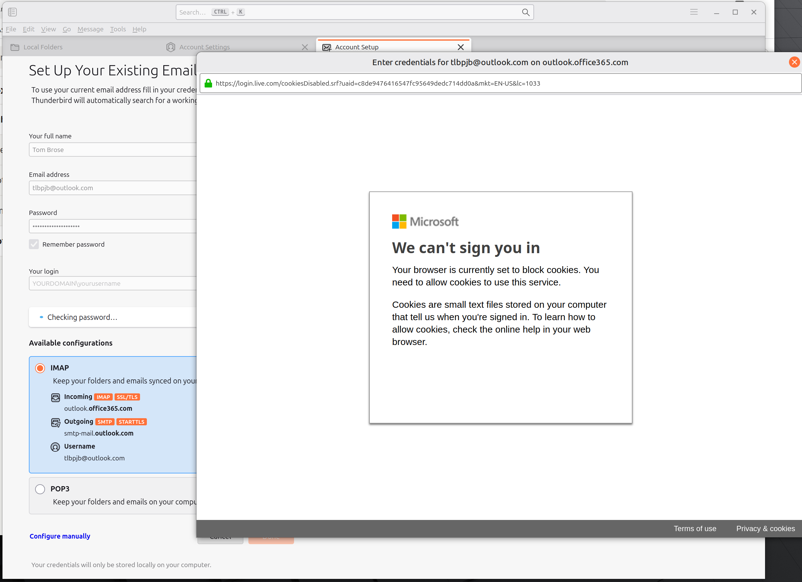The height and width of the screenshot is (582, 802).
Task: Click the Your login input field
Action: pos(112,284)
